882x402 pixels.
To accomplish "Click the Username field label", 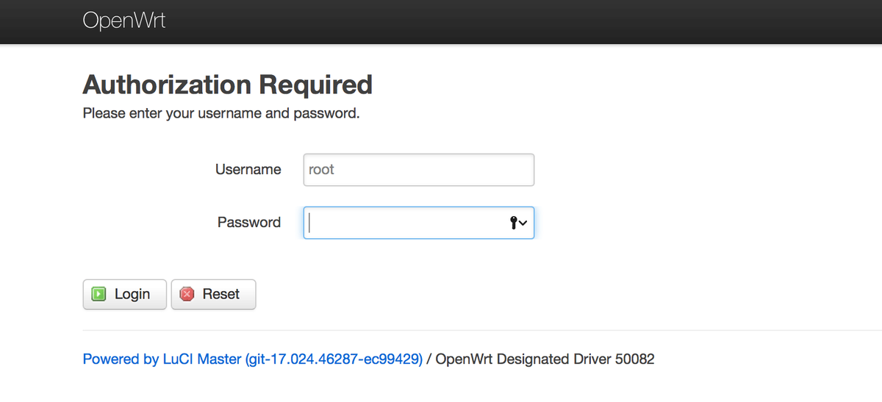I will point(248,170).
